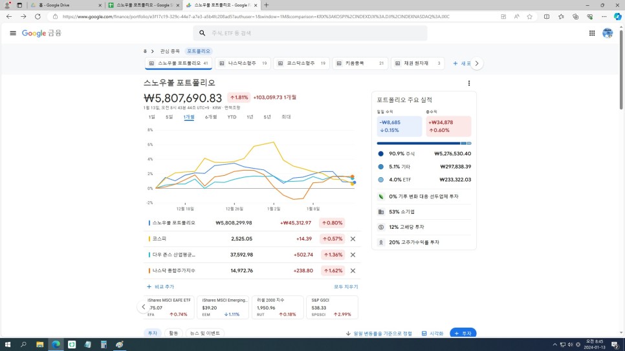Remove 코스피 comparison with X
The width and height of the screenshot is (625, 351).
[x=353, y=239]
